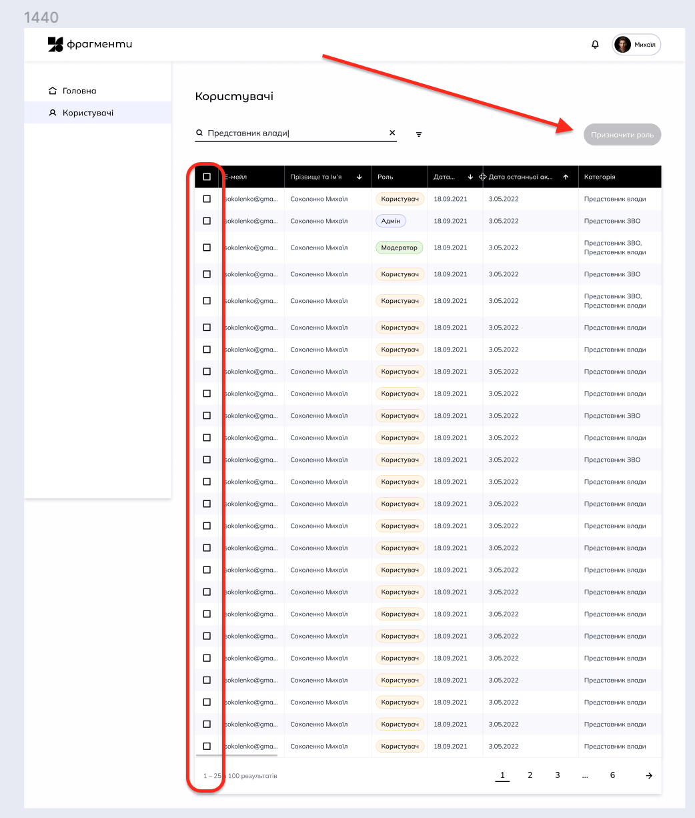Open the notifications bell icon
Viewport: 695px width, 818px height.
pyautogui.click(x=595, y=44)
